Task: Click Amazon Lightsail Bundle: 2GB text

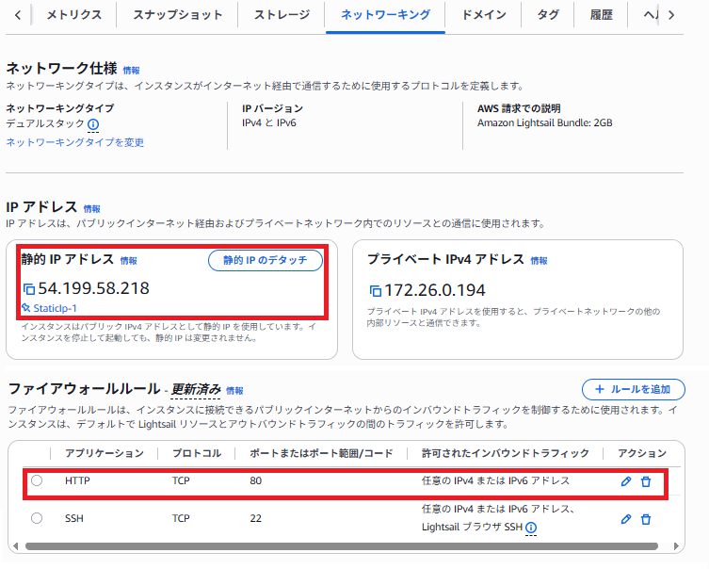Action: (x=545, y=123)
